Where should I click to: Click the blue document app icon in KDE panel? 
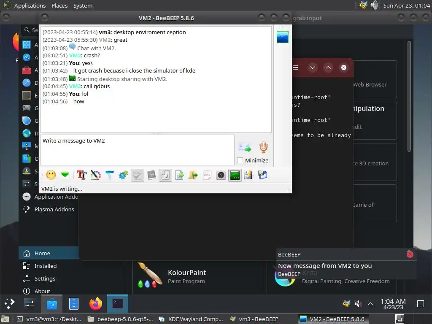(x=73, y=304)
